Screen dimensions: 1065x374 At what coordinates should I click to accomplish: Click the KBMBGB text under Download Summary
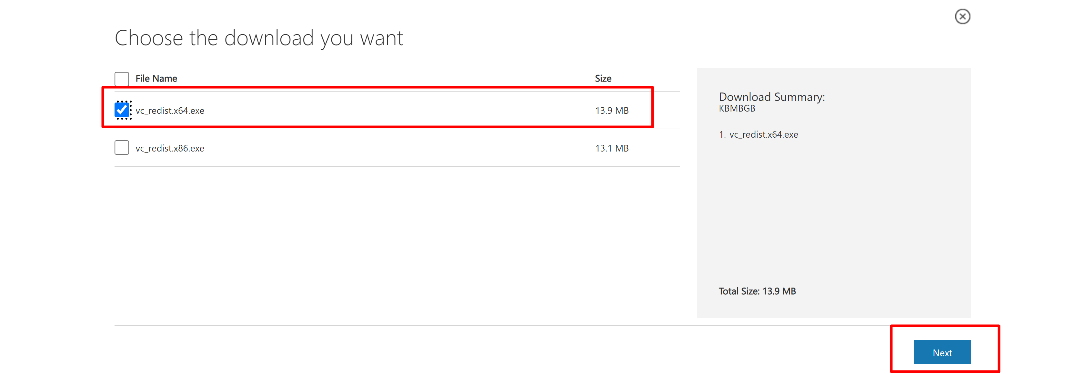[737, 109]
